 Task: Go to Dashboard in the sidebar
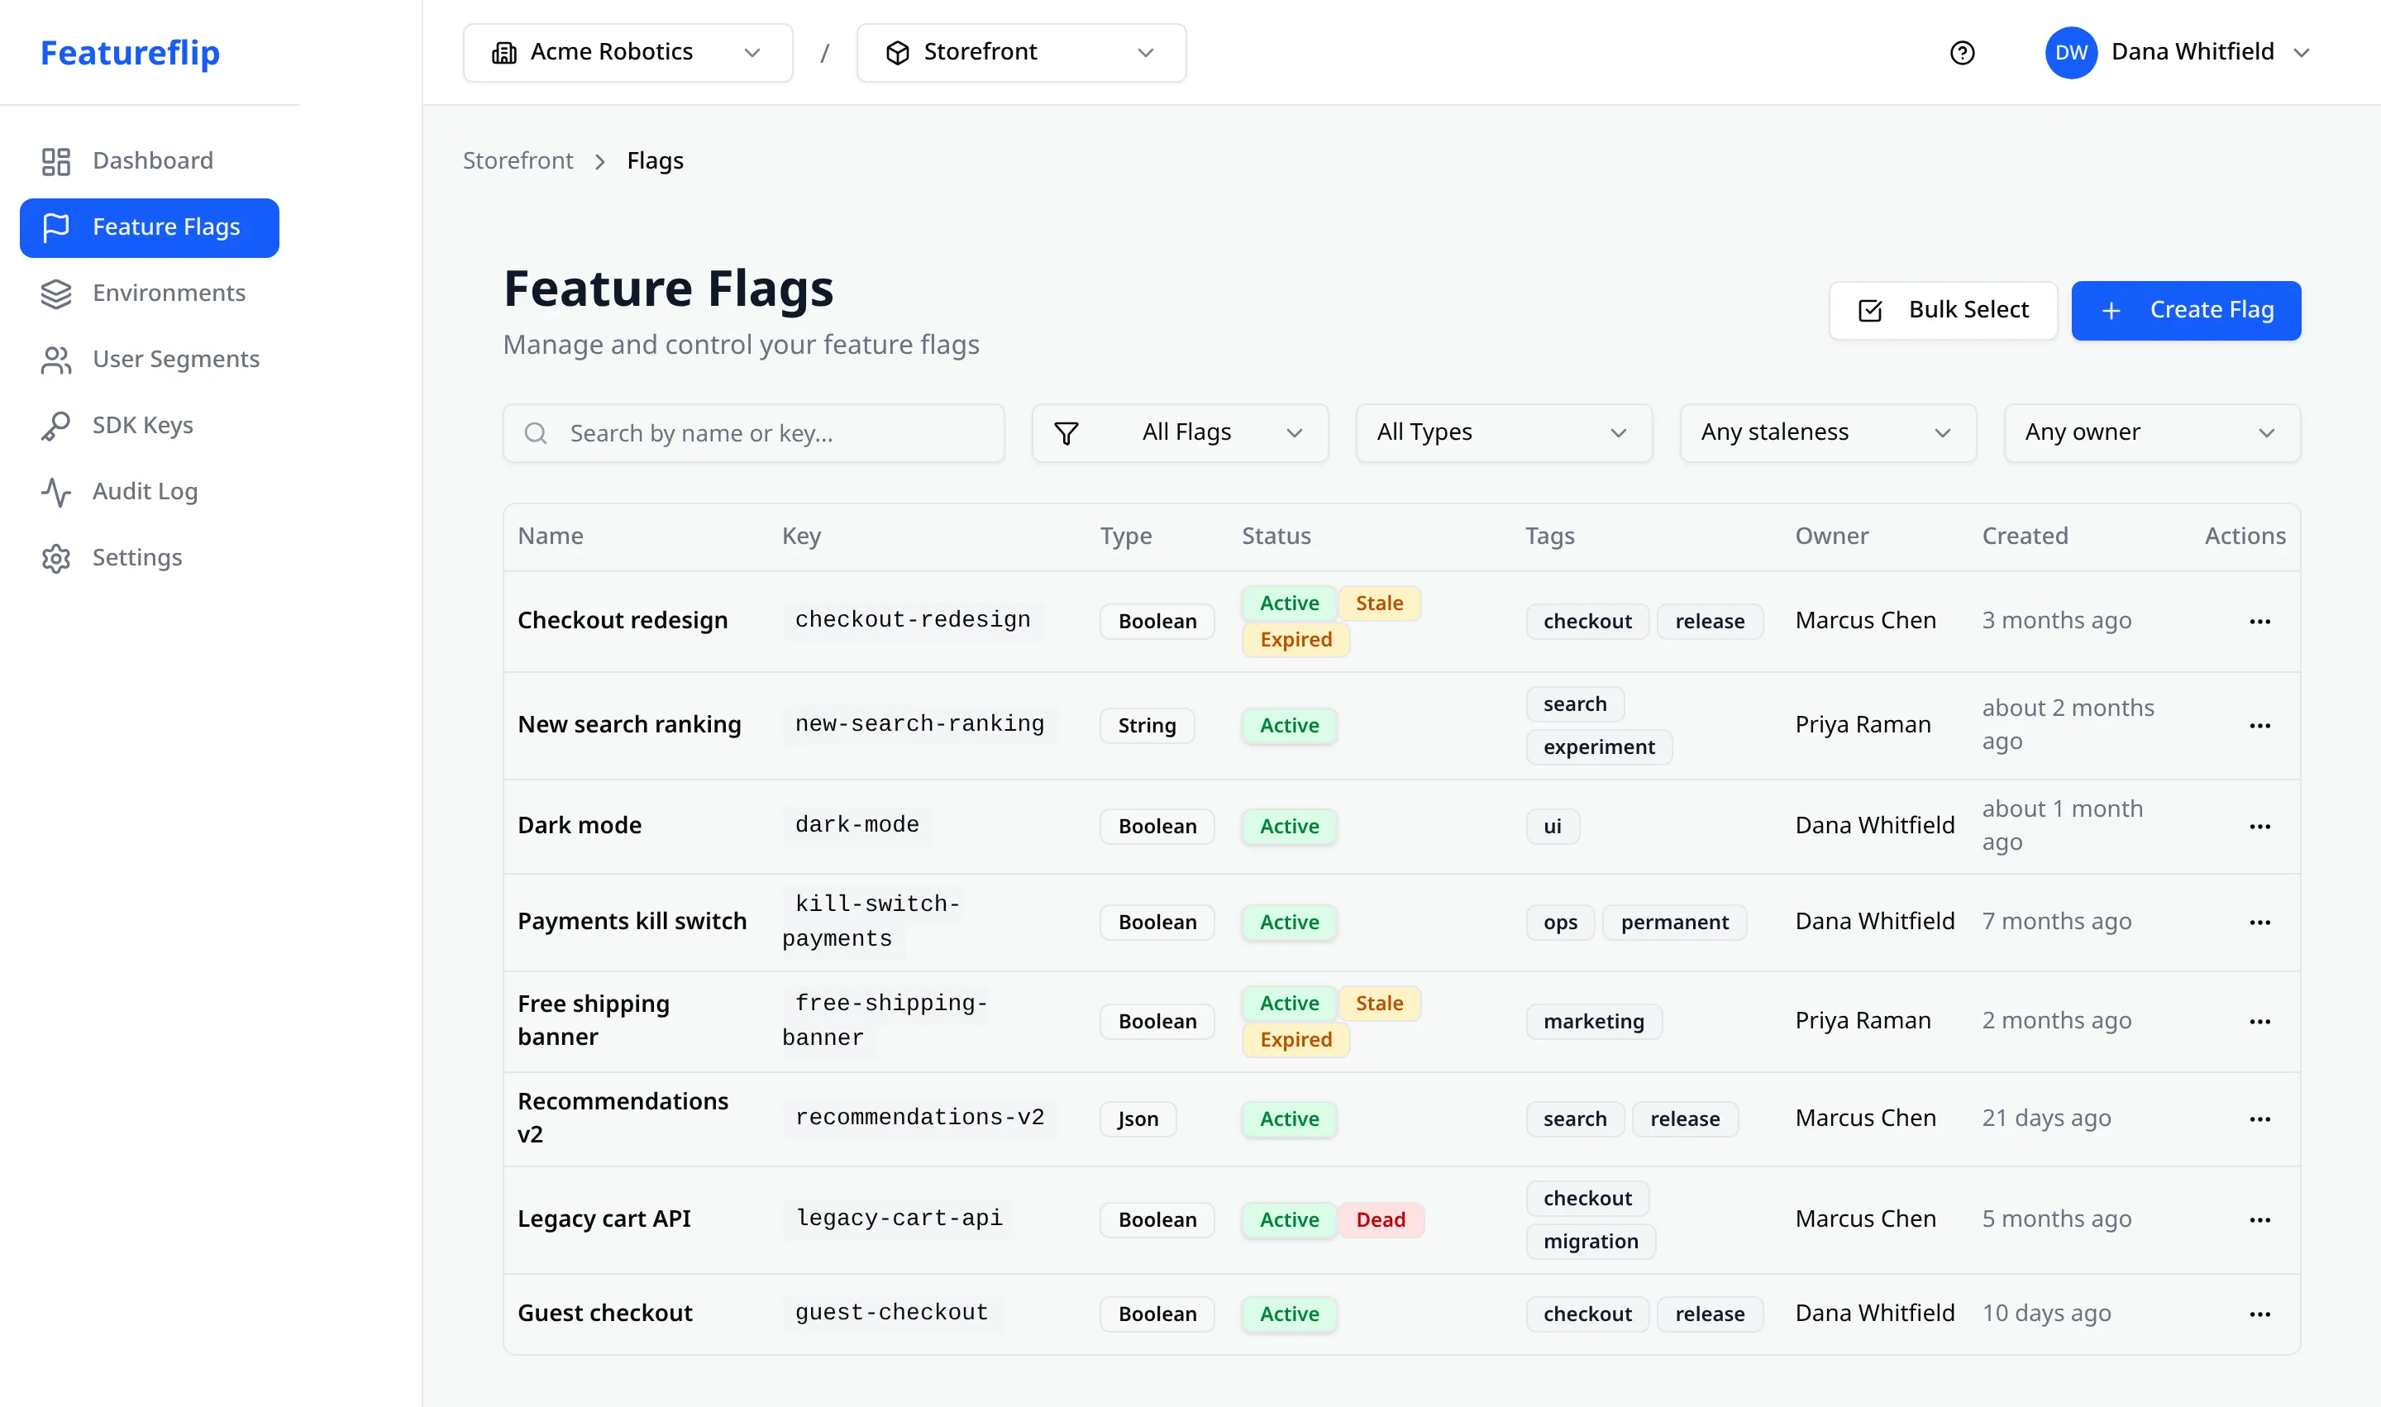point(150,161)
